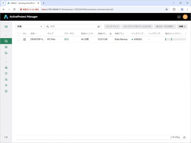Select the ASK001 Synology ActiveProtect browser tab

(x=23, y=3)
